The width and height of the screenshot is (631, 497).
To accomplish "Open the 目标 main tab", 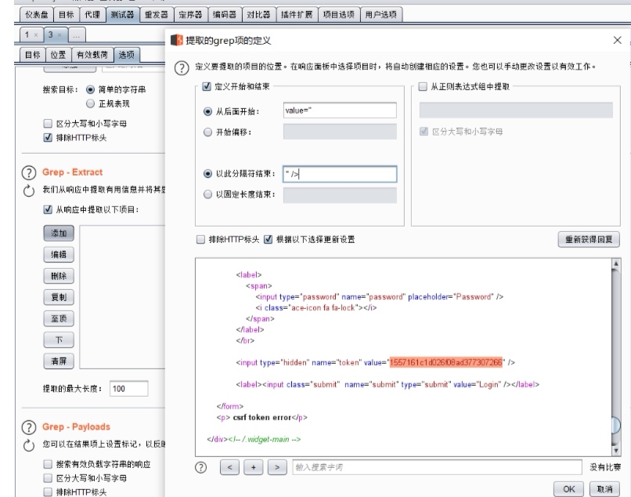I will [x=67, y=15].
